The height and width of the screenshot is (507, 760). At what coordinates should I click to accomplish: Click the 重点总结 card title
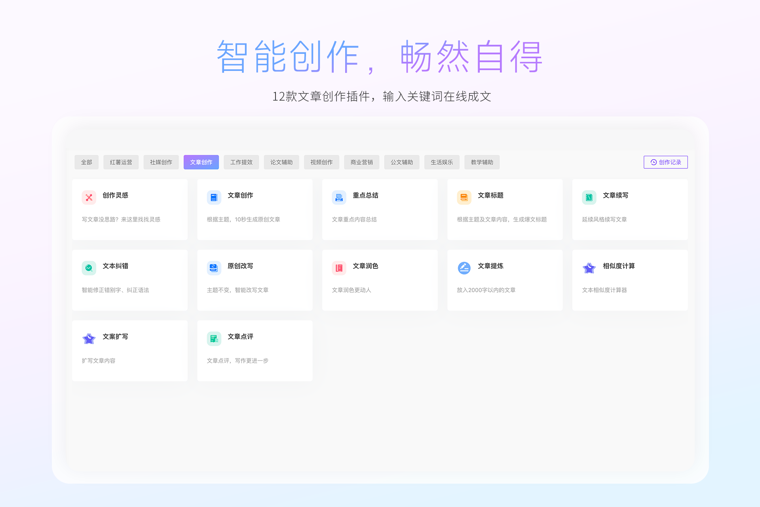pyautogui.click(x=365, y=195)
